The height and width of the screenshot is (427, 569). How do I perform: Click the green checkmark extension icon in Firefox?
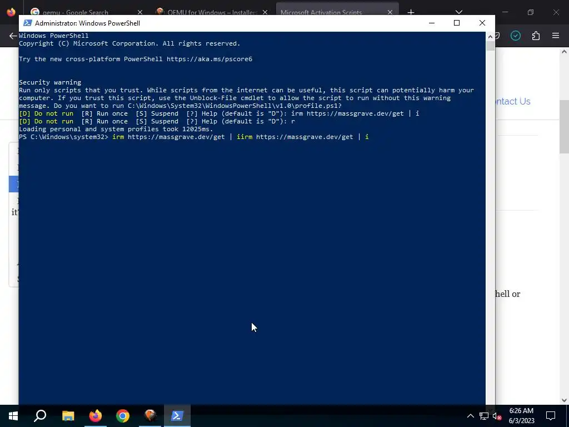516,36
